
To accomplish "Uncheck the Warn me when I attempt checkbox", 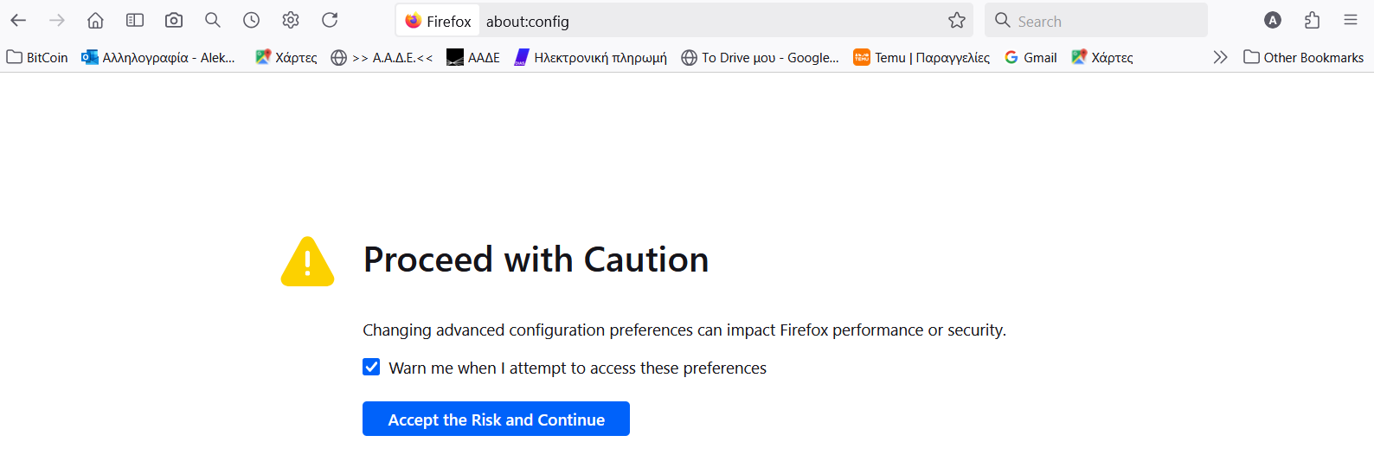I will click(371, 367).
